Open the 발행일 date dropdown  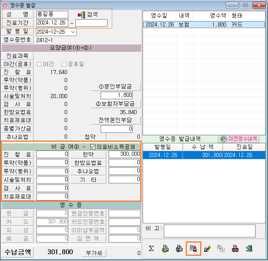click(x=73, y=32)
